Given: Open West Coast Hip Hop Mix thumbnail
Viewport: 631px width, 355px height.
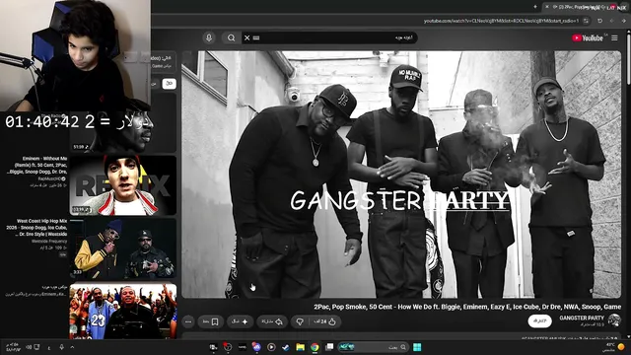Looking at the screenshot, I should pos(122,248).
